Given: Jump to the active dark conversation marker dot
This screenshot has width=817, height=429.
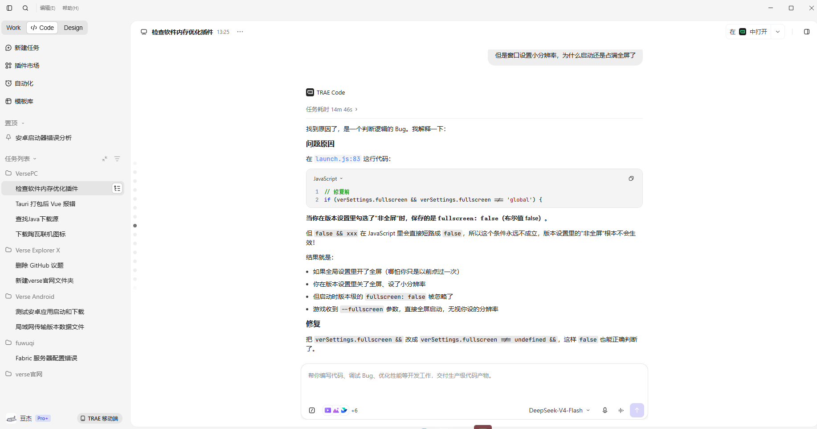Looking at the screenshot, I should 135,226.
